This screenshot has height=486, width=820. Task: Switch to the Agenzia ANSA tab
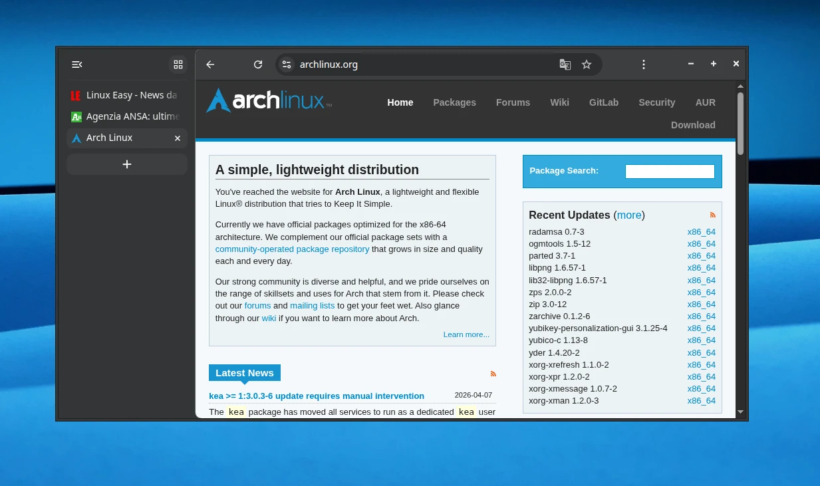point(126,116)
